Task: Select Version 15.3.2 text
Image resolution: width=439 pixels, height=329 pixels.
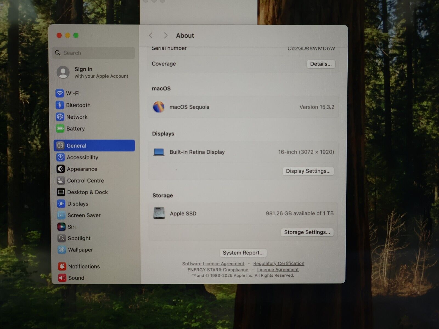Action: 317,107
